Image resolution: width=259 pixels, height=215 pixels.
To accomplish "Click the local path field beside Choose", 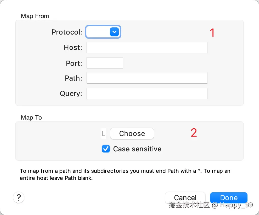I will tap(103, 134).
